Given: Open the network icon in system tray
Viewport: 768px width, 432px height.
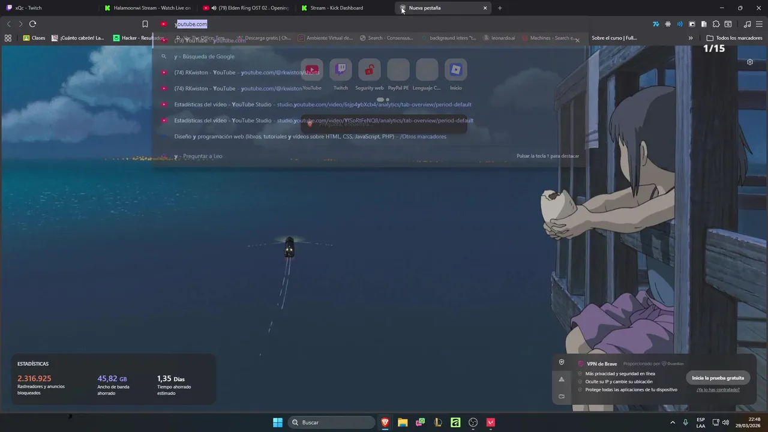Looking at the screenshot, I should [716, 422].
